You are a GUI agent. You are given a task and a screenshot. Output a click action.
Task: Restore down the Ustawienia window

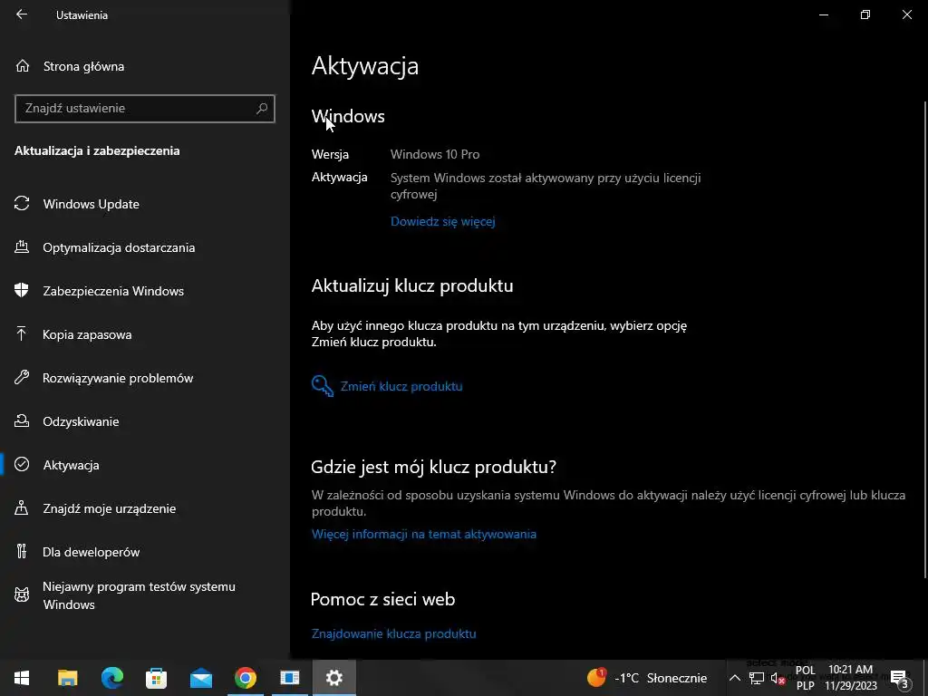[865, 14]
